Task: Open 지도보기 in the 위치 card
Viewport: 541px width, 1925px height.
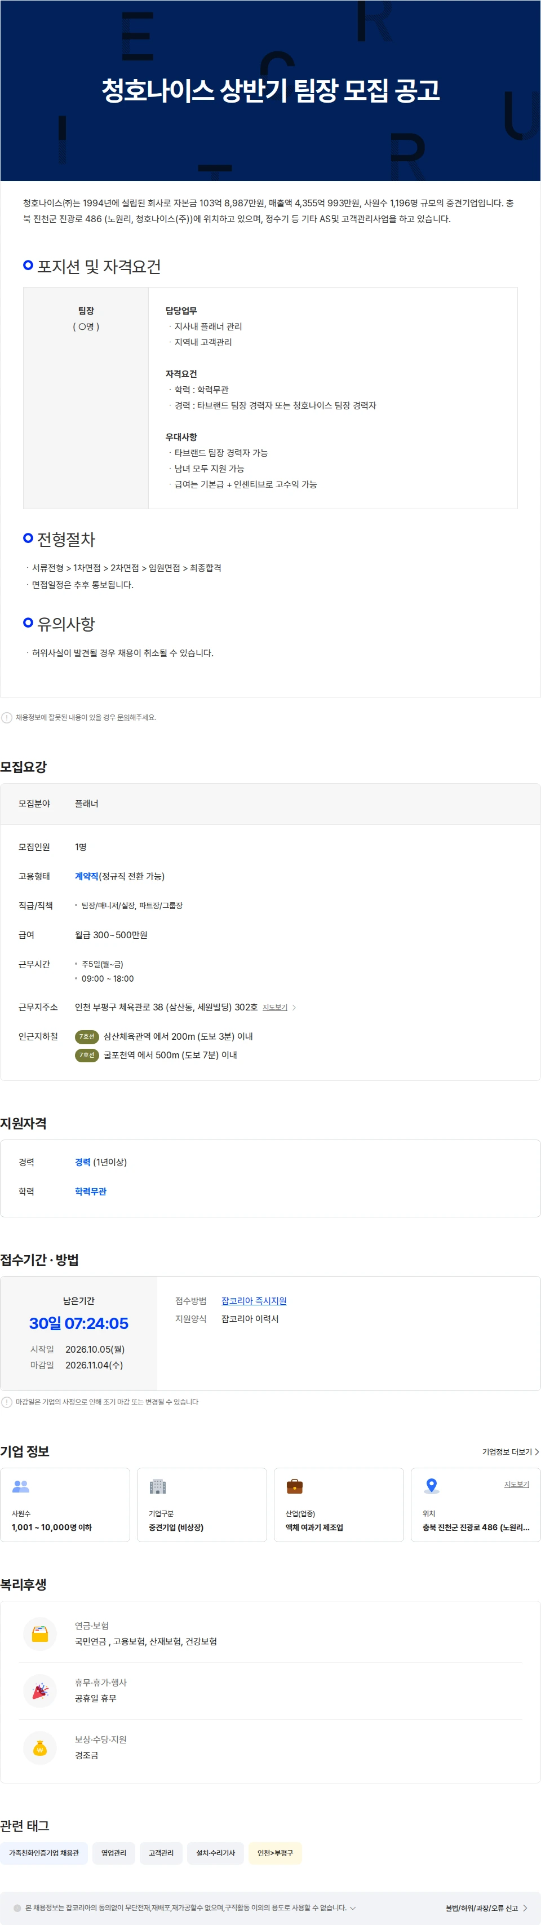Action: click(516, 1484)
